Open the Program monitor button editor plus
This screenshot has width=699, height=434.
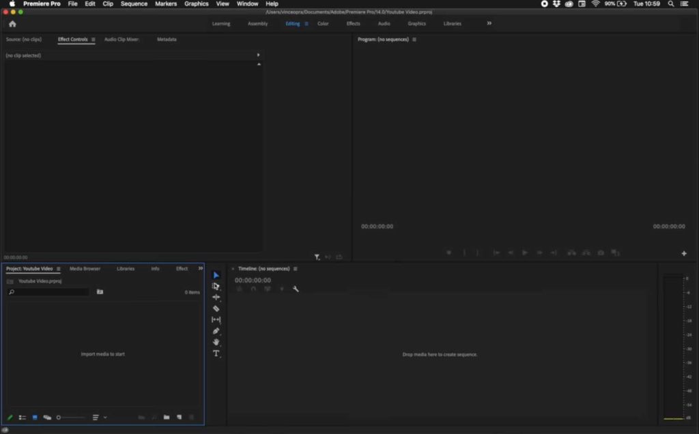click(x=684, y=254)
